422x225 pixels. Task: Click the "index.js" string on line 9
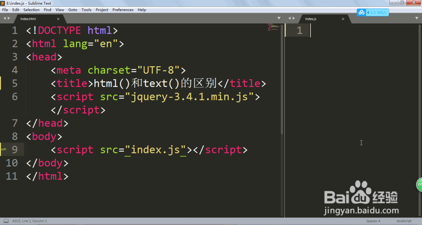coord(155,150)
